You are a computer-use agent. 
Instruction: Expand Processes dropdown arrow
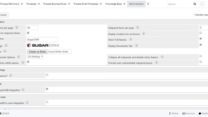point(39,4)
